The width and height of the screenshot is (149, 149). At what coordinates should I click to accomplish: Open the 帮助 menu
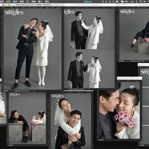tap(47, 1)
